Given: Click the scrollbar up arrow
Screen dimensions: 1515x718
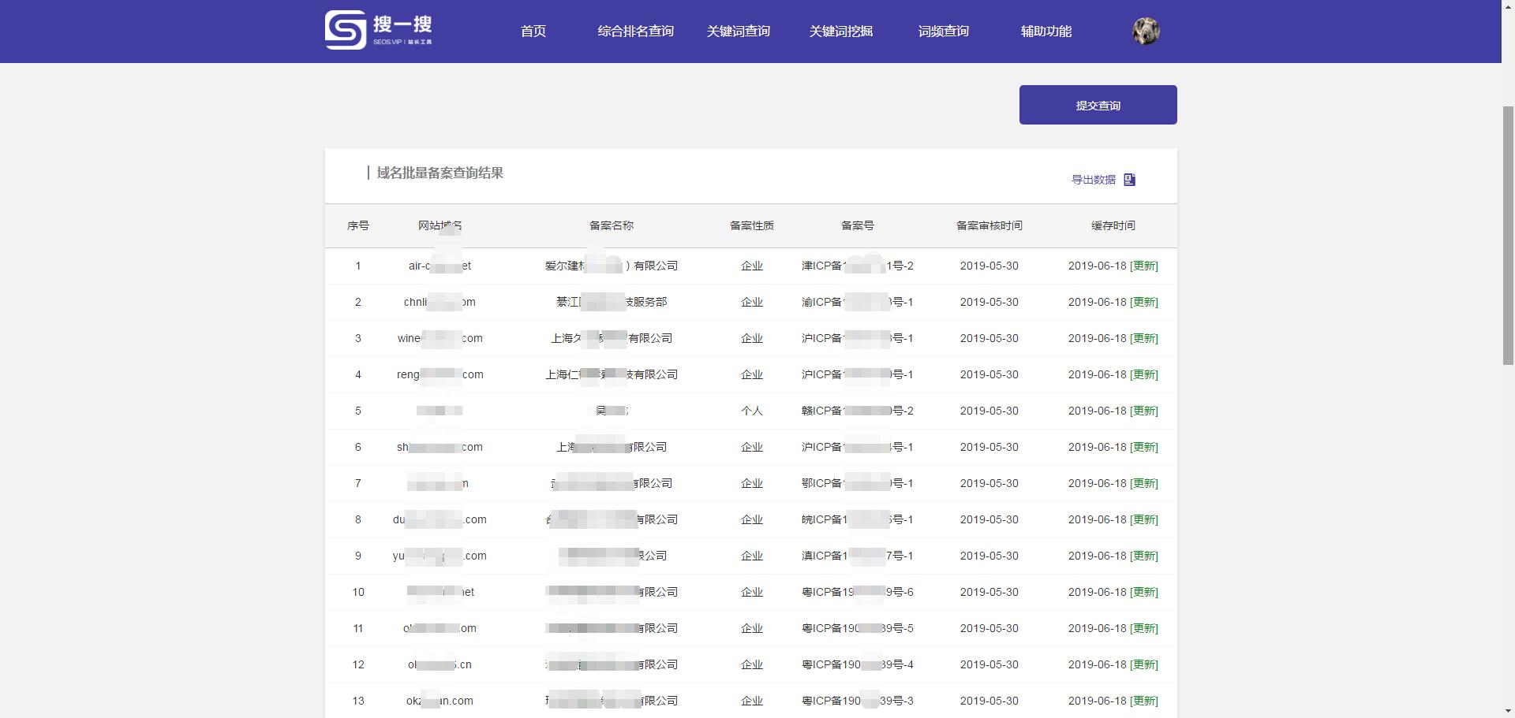Looking at the screenshot, I should click(1507, 7).
